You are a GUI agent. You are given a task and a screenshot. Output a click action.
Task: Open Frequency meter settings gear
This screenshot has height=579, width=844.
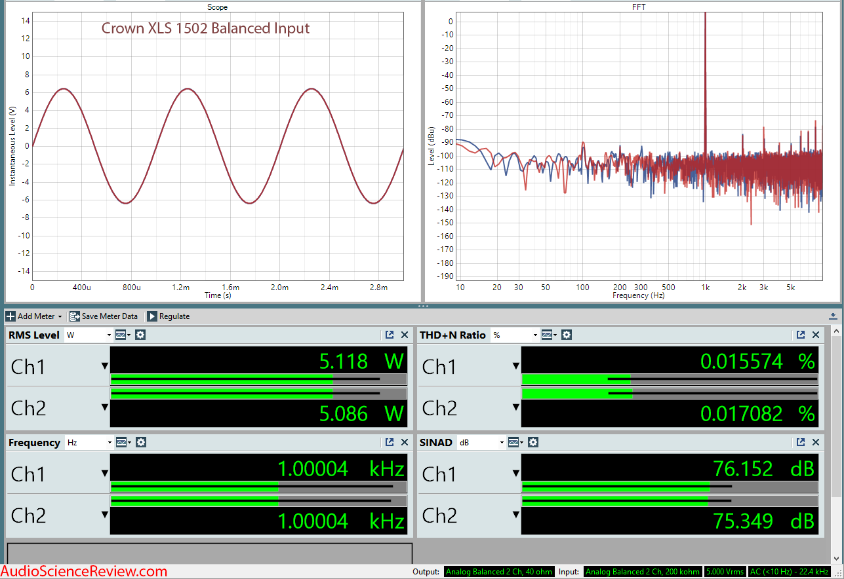tap(140, 442)
